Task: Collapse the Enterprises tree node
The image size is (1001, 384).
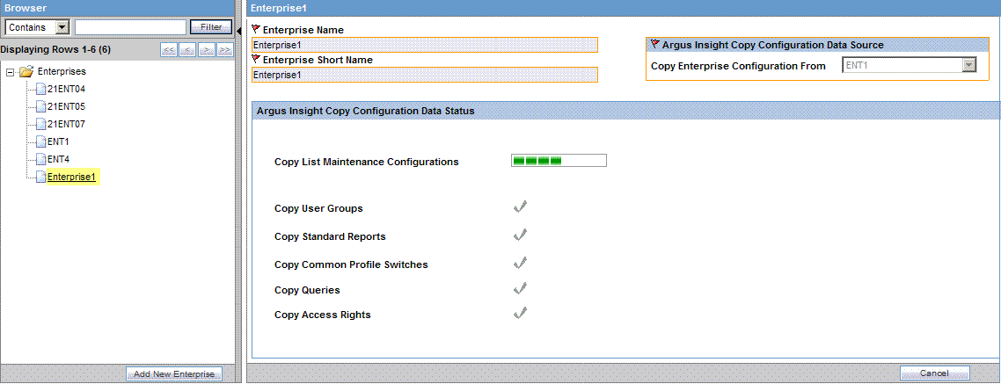Action: point(10,72)
